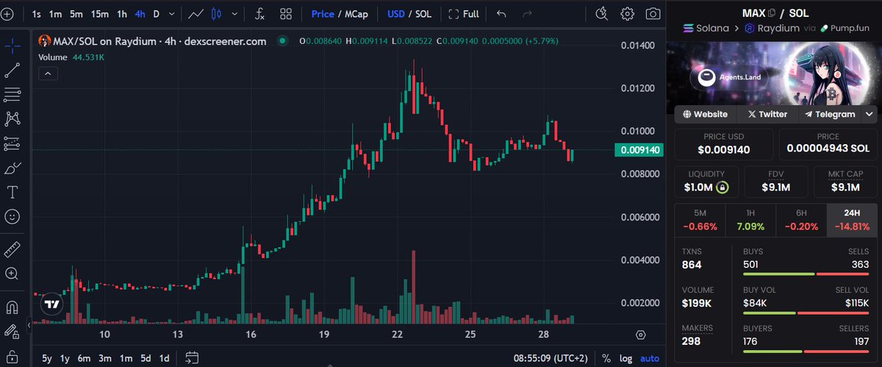Open the chart layout grid icon
The width and height of the screenshot is (882, 367).
tap(286, 14)
